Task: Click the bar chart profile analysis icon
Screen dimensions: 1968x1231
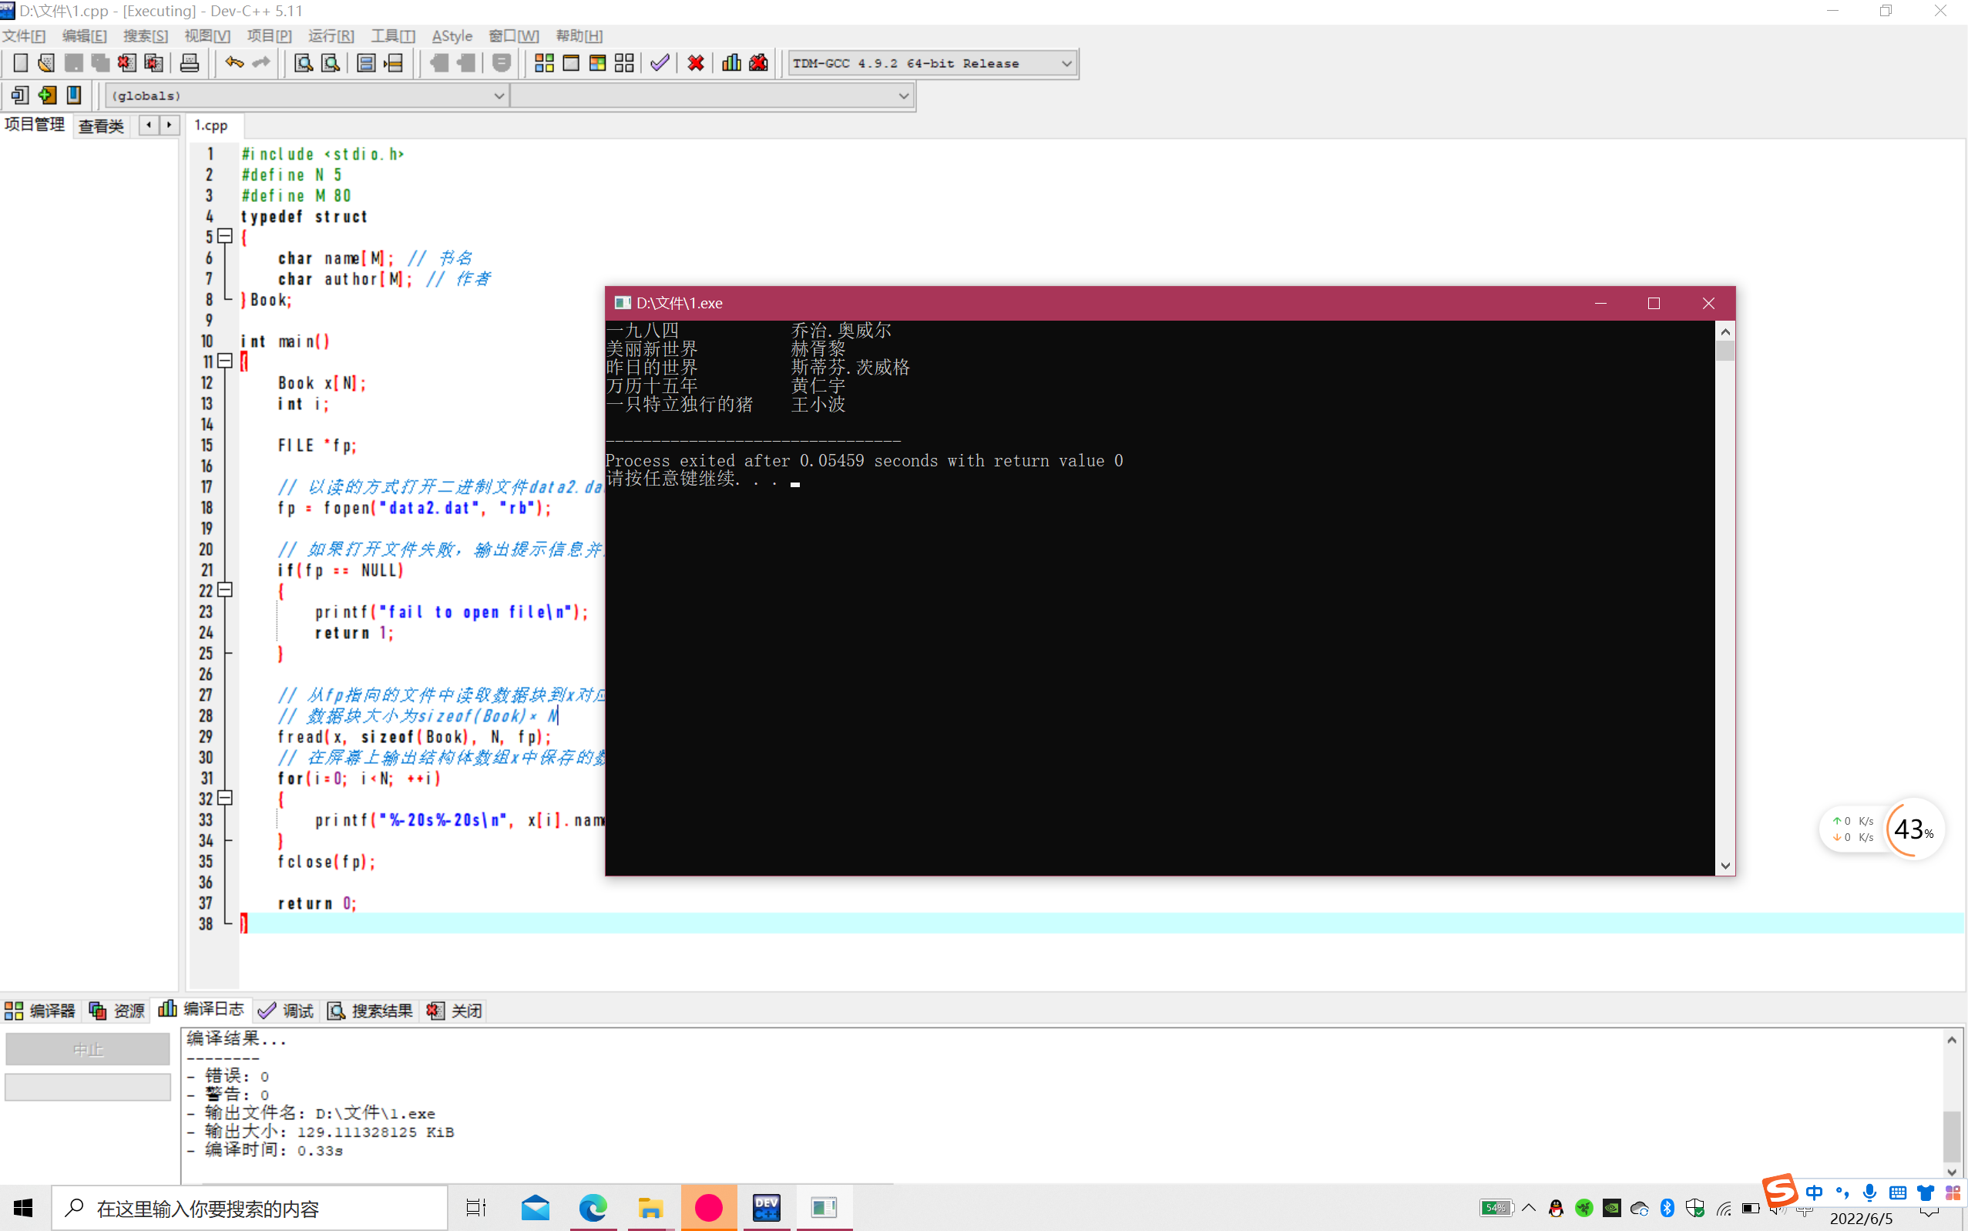Action: (x=731, y=62)
